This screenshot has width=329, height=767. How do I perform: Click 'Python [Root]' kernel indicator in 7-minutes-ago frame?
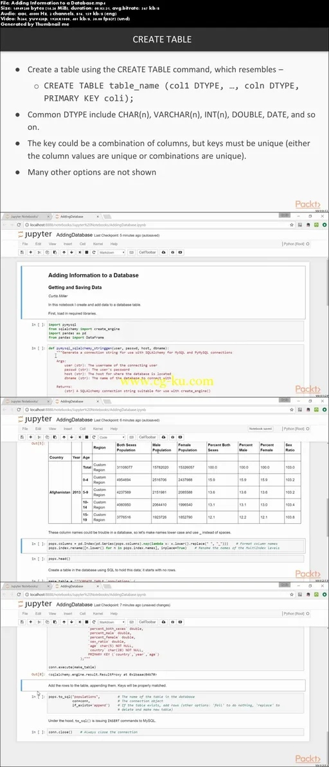(x=293, y=613)
